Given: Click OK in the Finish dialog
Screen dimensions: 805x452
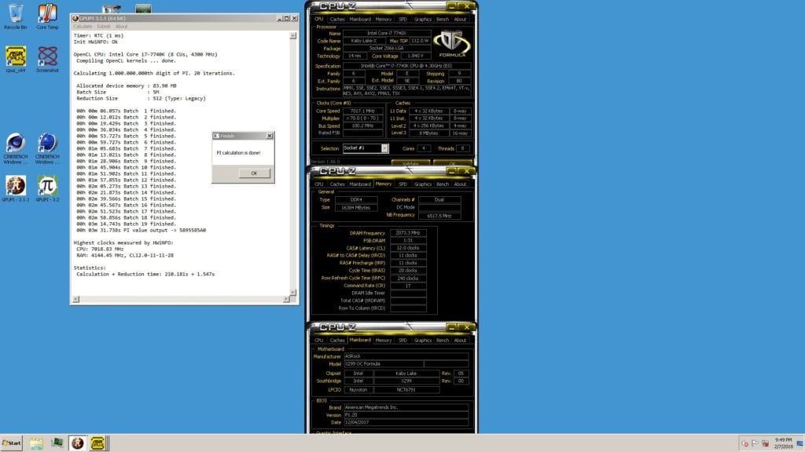Looking at the screenshot, I should [254, 173].
